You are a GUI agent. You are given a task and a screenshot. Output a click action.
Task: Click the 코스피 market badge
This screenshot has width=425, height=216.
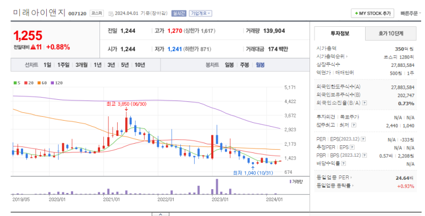(97, 13)
